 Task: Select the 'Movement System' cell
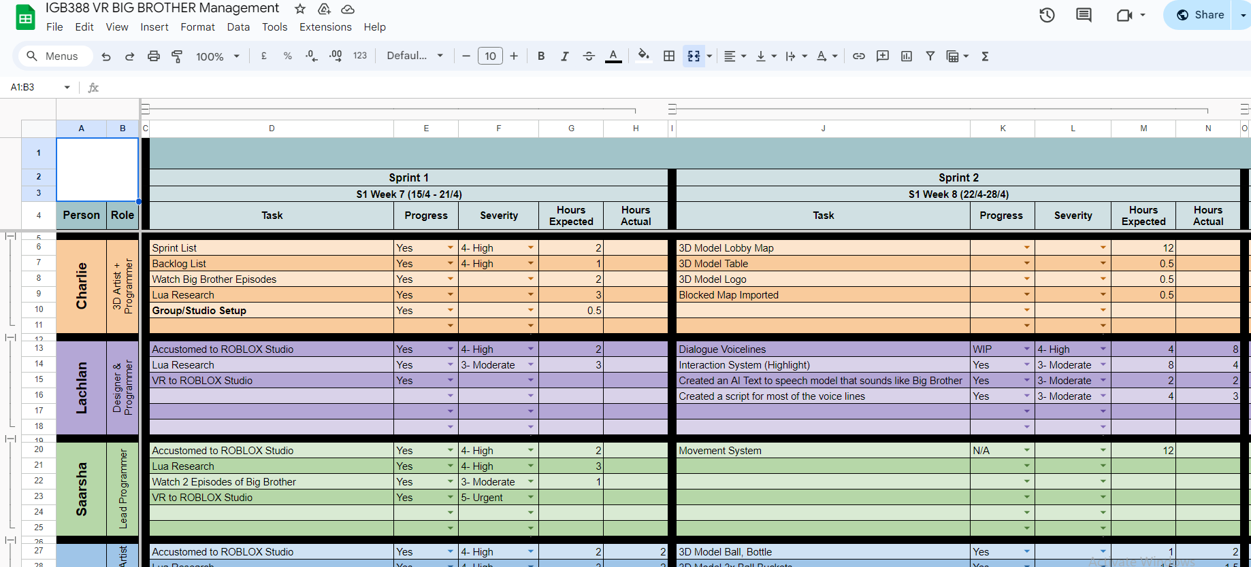click(x=823, y=450)
